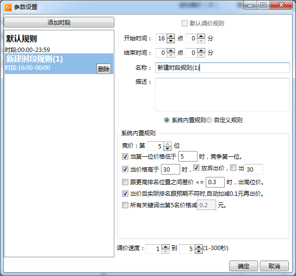The width and height of the screenshot is (296, 276).
Task: Decrease the 开始时间 minute value
Action: point(201,40)
